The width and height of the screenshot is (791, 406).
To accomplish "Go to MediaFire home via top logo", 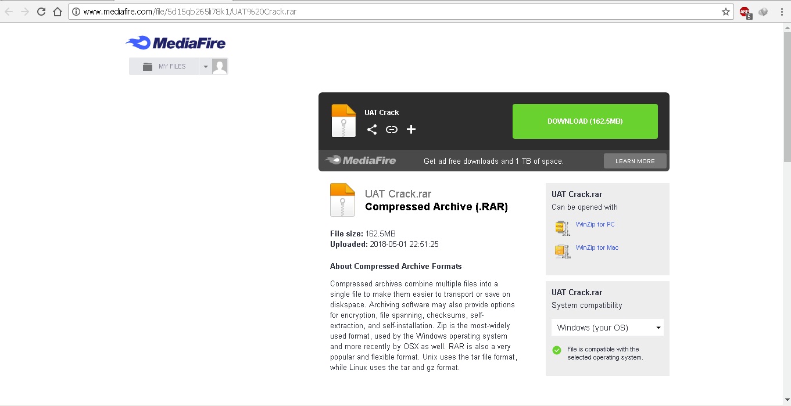I will 176,43.
